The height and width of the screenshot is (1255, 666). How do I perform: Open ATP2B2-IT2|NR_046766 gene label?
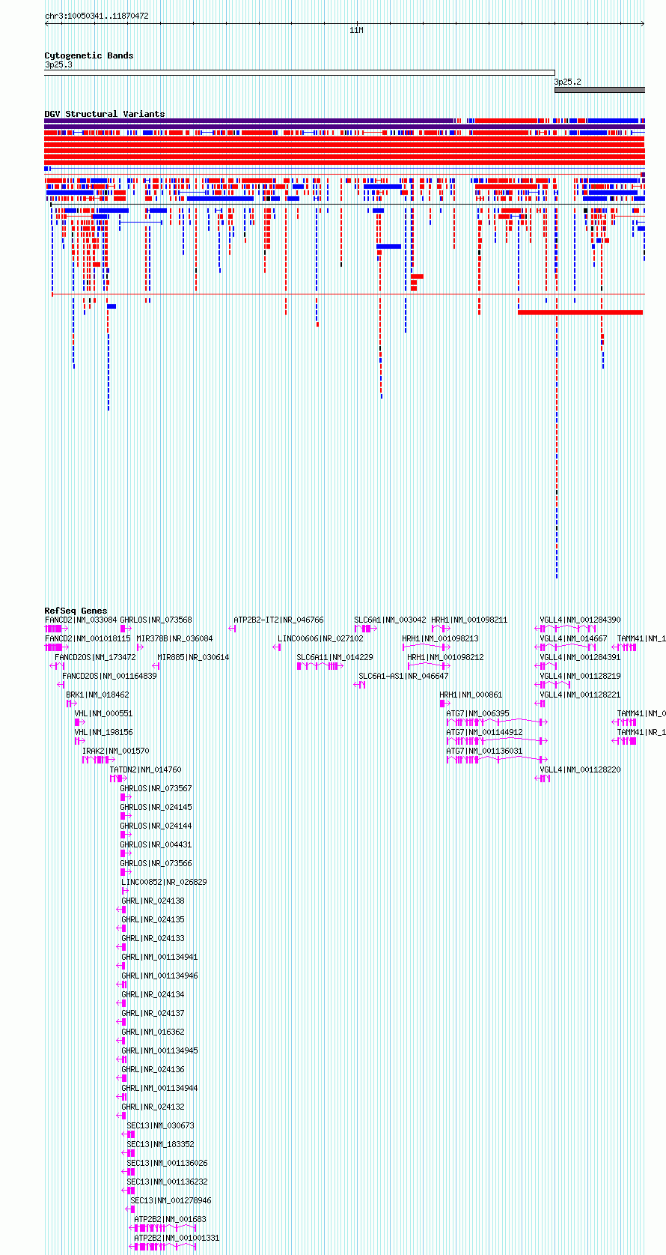point(279,620)
